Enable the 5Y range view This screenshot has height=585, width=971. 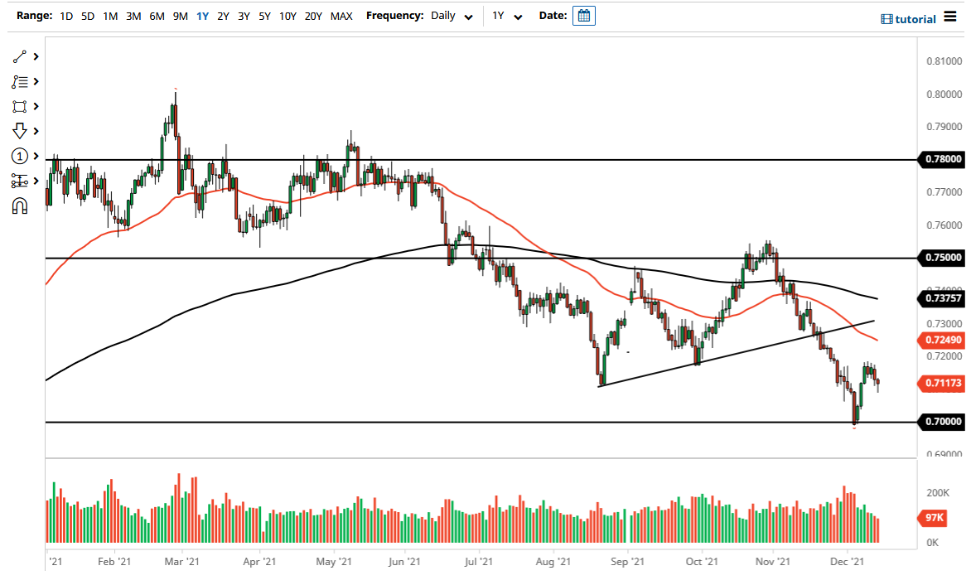pyautogui.click(x=264, y=16)
